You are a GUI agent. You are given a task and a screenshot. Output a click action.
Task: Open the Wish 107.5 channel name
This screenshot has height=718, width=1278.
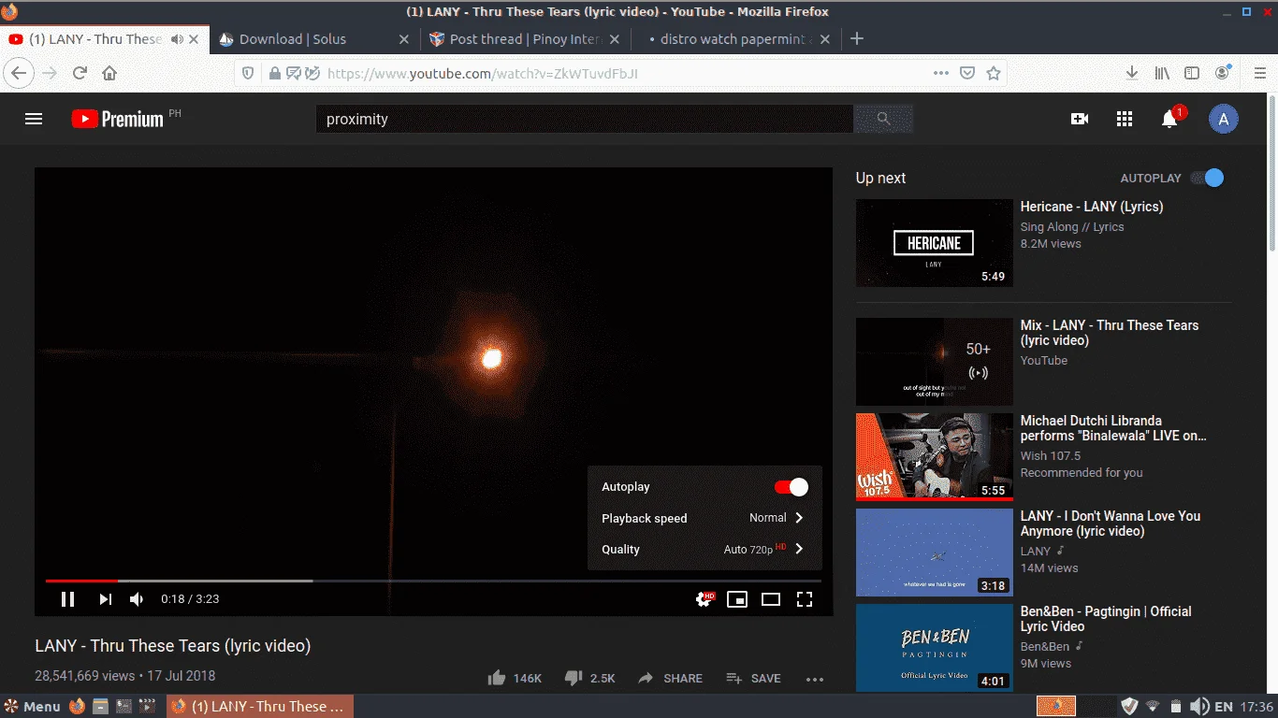pyautogui.click(x=1050, y=456)
